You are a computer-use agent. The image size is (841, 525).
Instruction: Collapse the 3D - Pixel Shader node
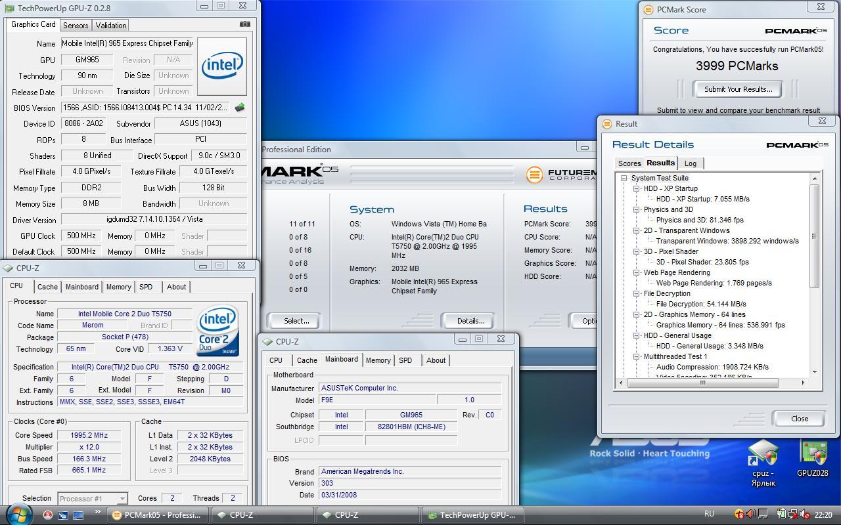click(636, 251)
